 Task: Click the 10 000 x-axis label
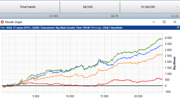click(70, 96)
